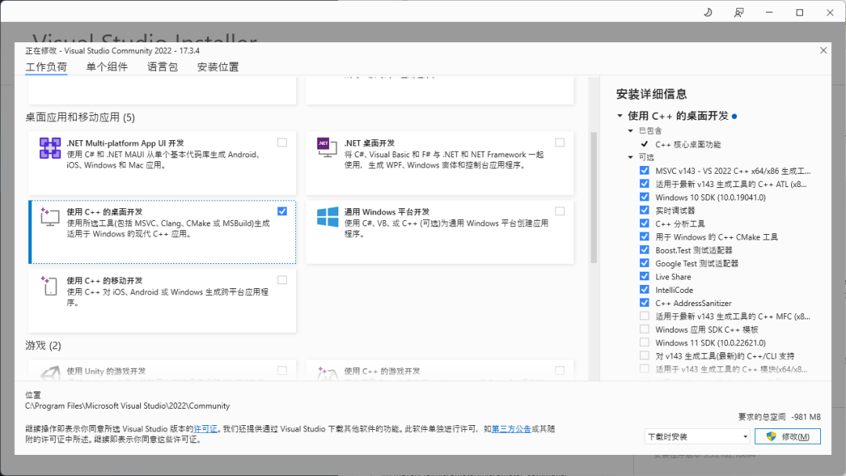Image resolution: width=846 pixels, height=476 pixels.
Task: Check 通用 Windows 平台开发 workload
Action: click(x=560, y=211)
